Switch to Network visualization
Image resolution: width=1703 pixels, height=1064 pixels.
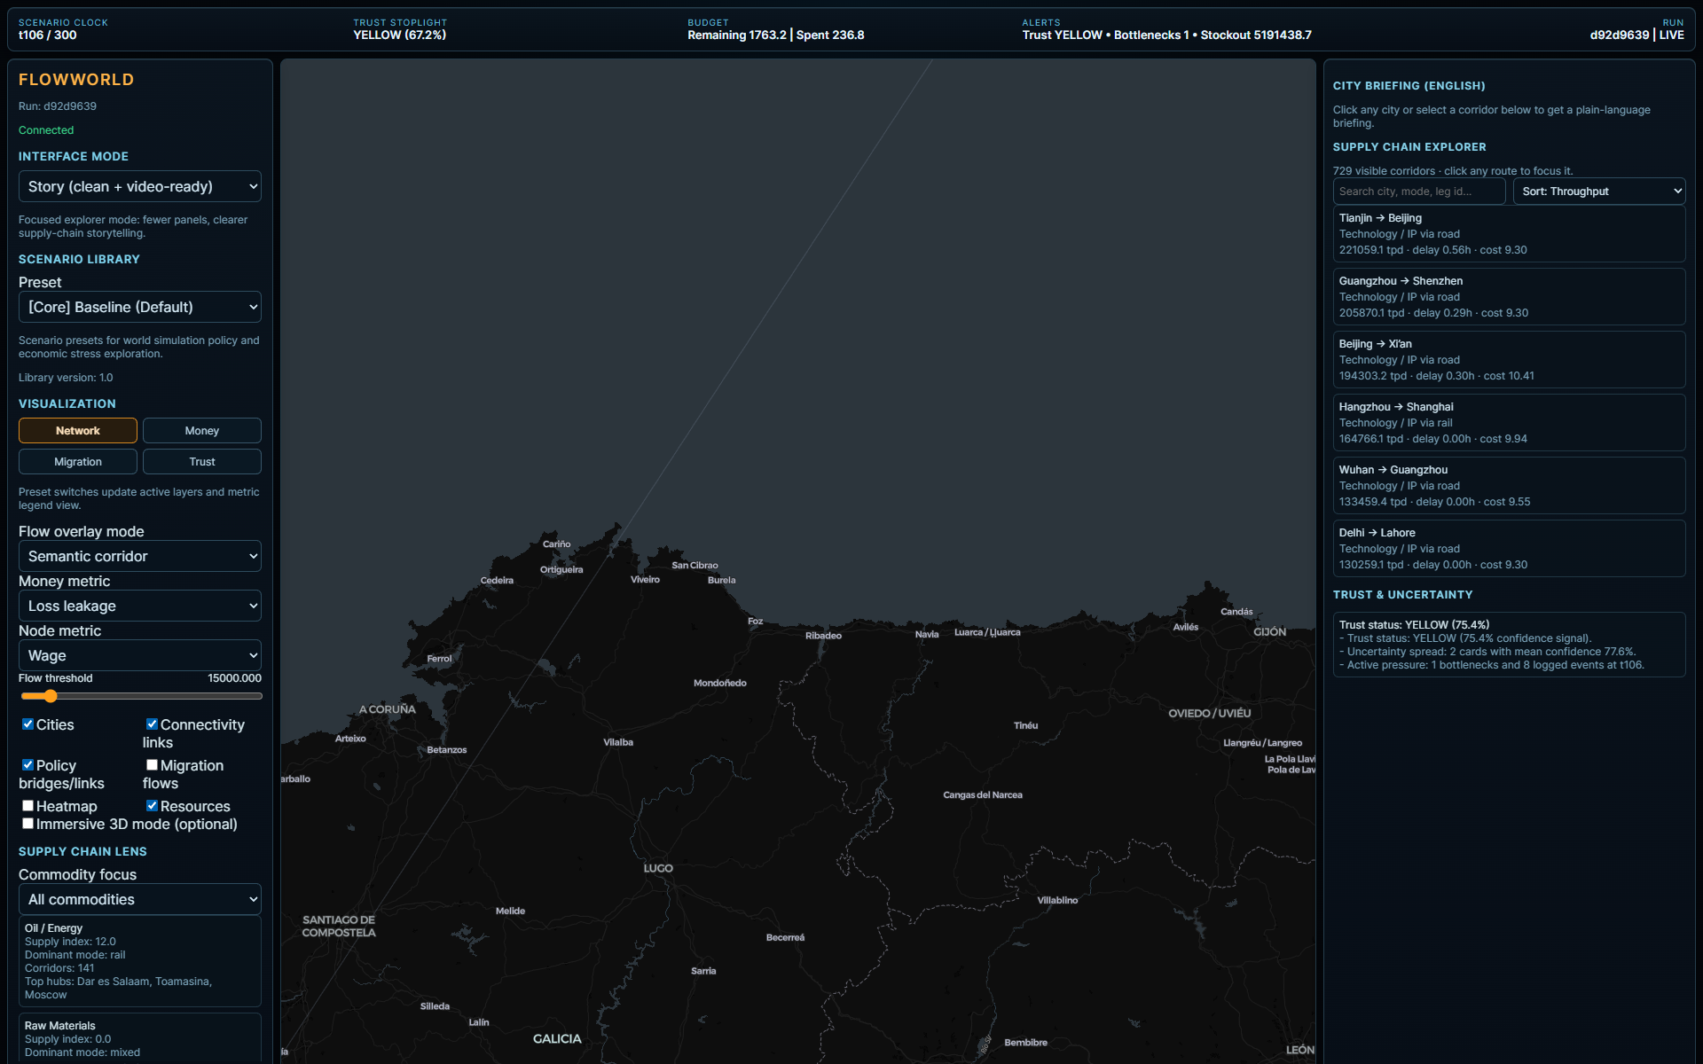(x=78, y=431)
